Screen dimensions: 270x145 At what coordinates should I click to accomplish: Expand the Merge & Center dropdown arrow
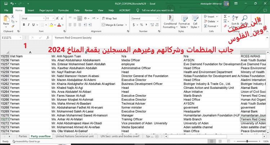126,25
